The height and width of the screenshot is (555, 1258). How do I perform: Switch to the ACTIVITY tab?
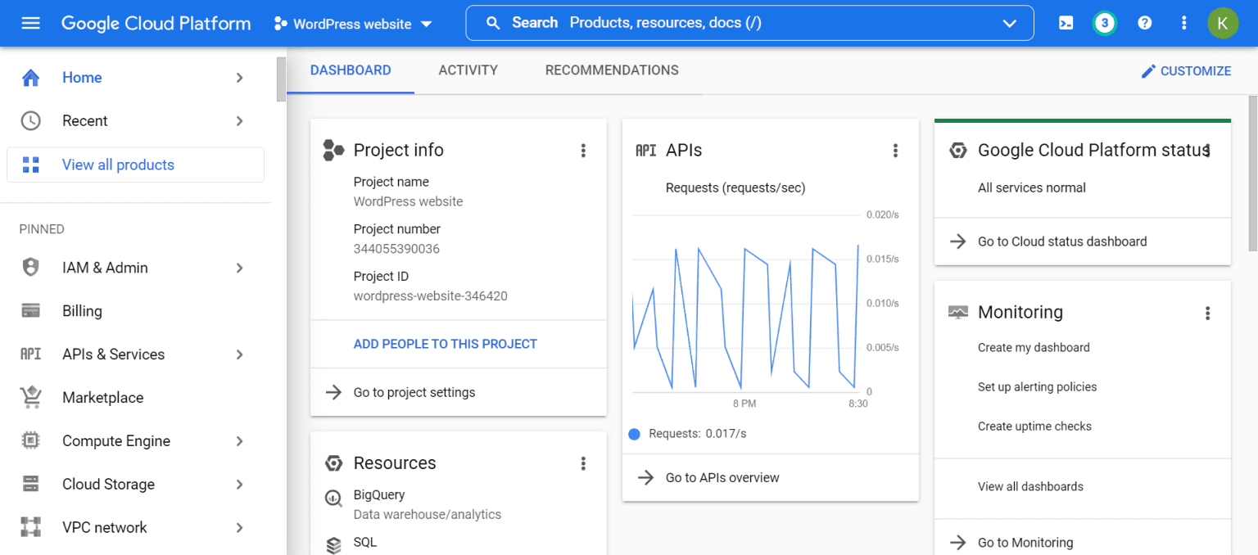(x=468, y=70)
